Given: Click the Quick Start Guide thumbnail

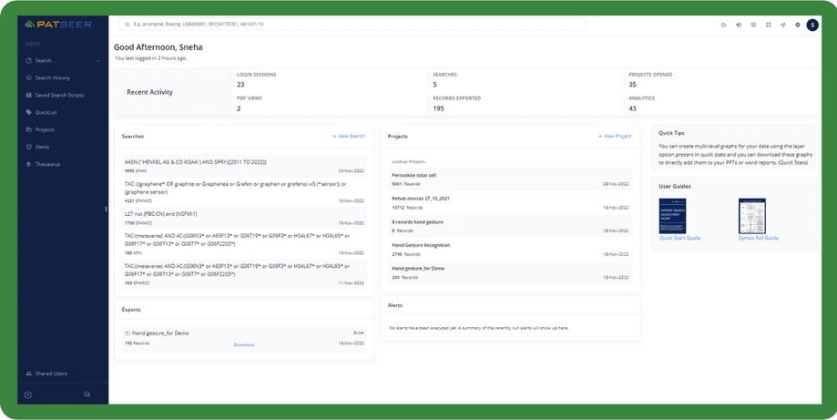Looking at the screenshot, I should 672,216.
